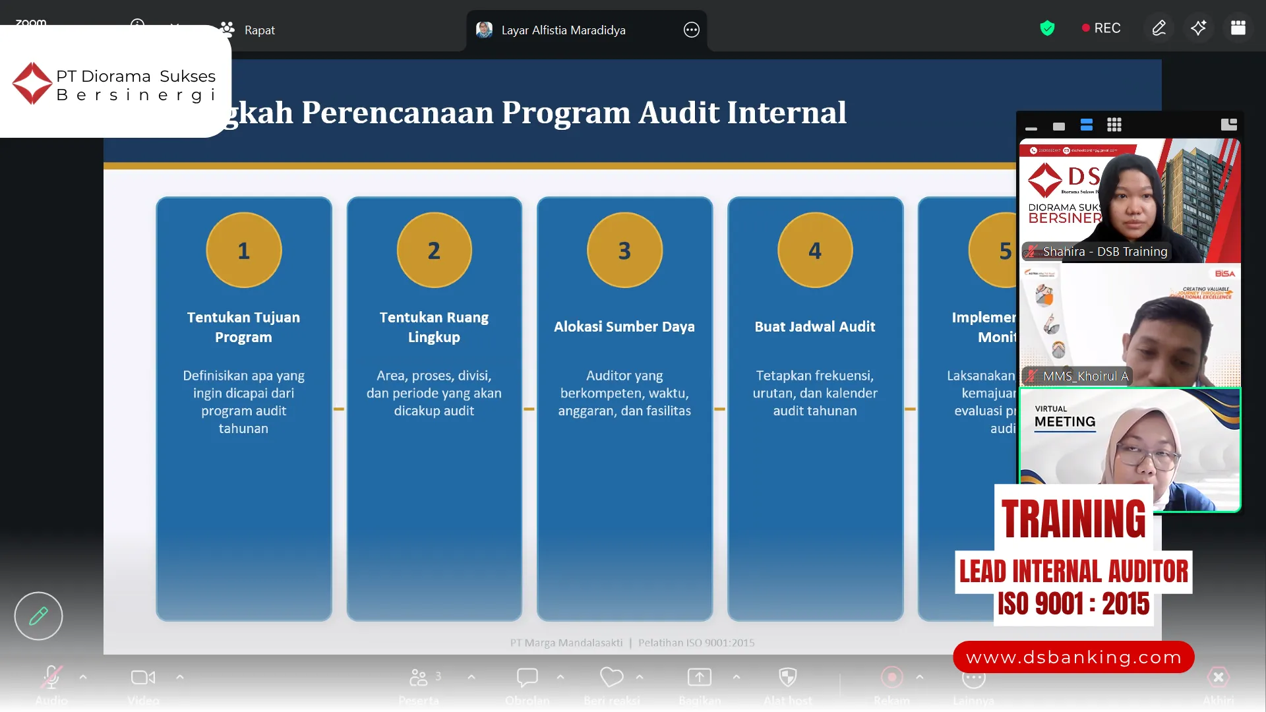Image resolution: width=1266 pixels, height=712 pixels.
Task: Click footer text 'Pelatihan ISO 9001:2015'
Action: (696, 643)
